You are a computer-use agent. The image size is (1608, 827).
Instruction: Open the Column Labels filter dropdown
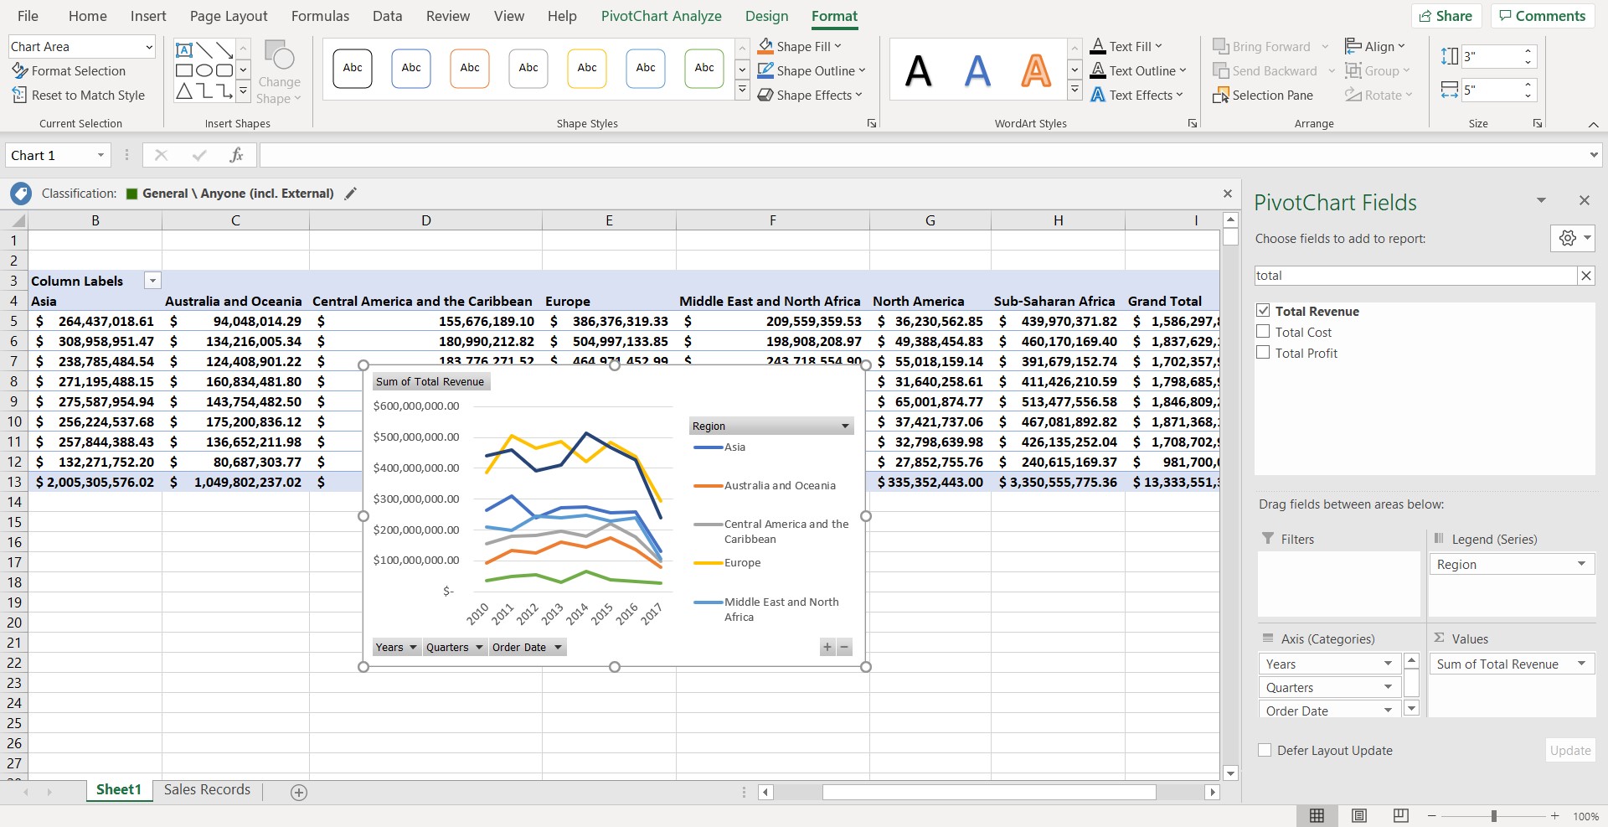[x=152, y=281]
